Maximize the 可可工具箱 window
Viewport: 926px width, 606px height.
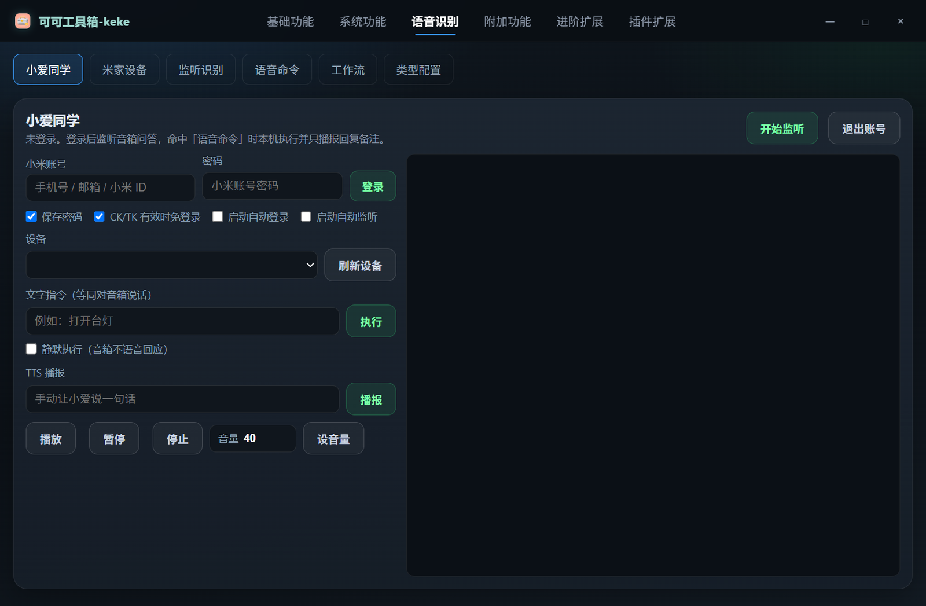click(x=865, y=21)
